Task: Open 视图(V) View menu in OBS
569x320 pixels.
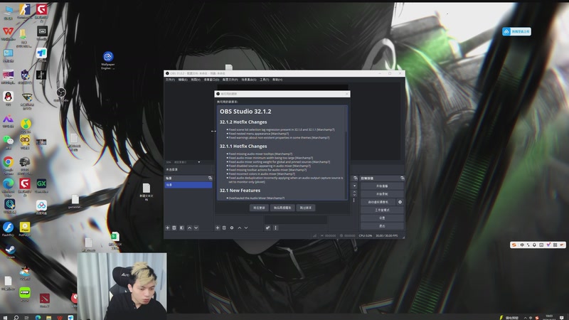Action: [196, 80]
